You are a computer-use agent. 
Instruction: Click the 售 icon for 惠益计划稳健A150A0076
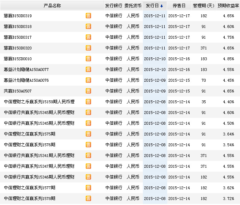[88, 80]
